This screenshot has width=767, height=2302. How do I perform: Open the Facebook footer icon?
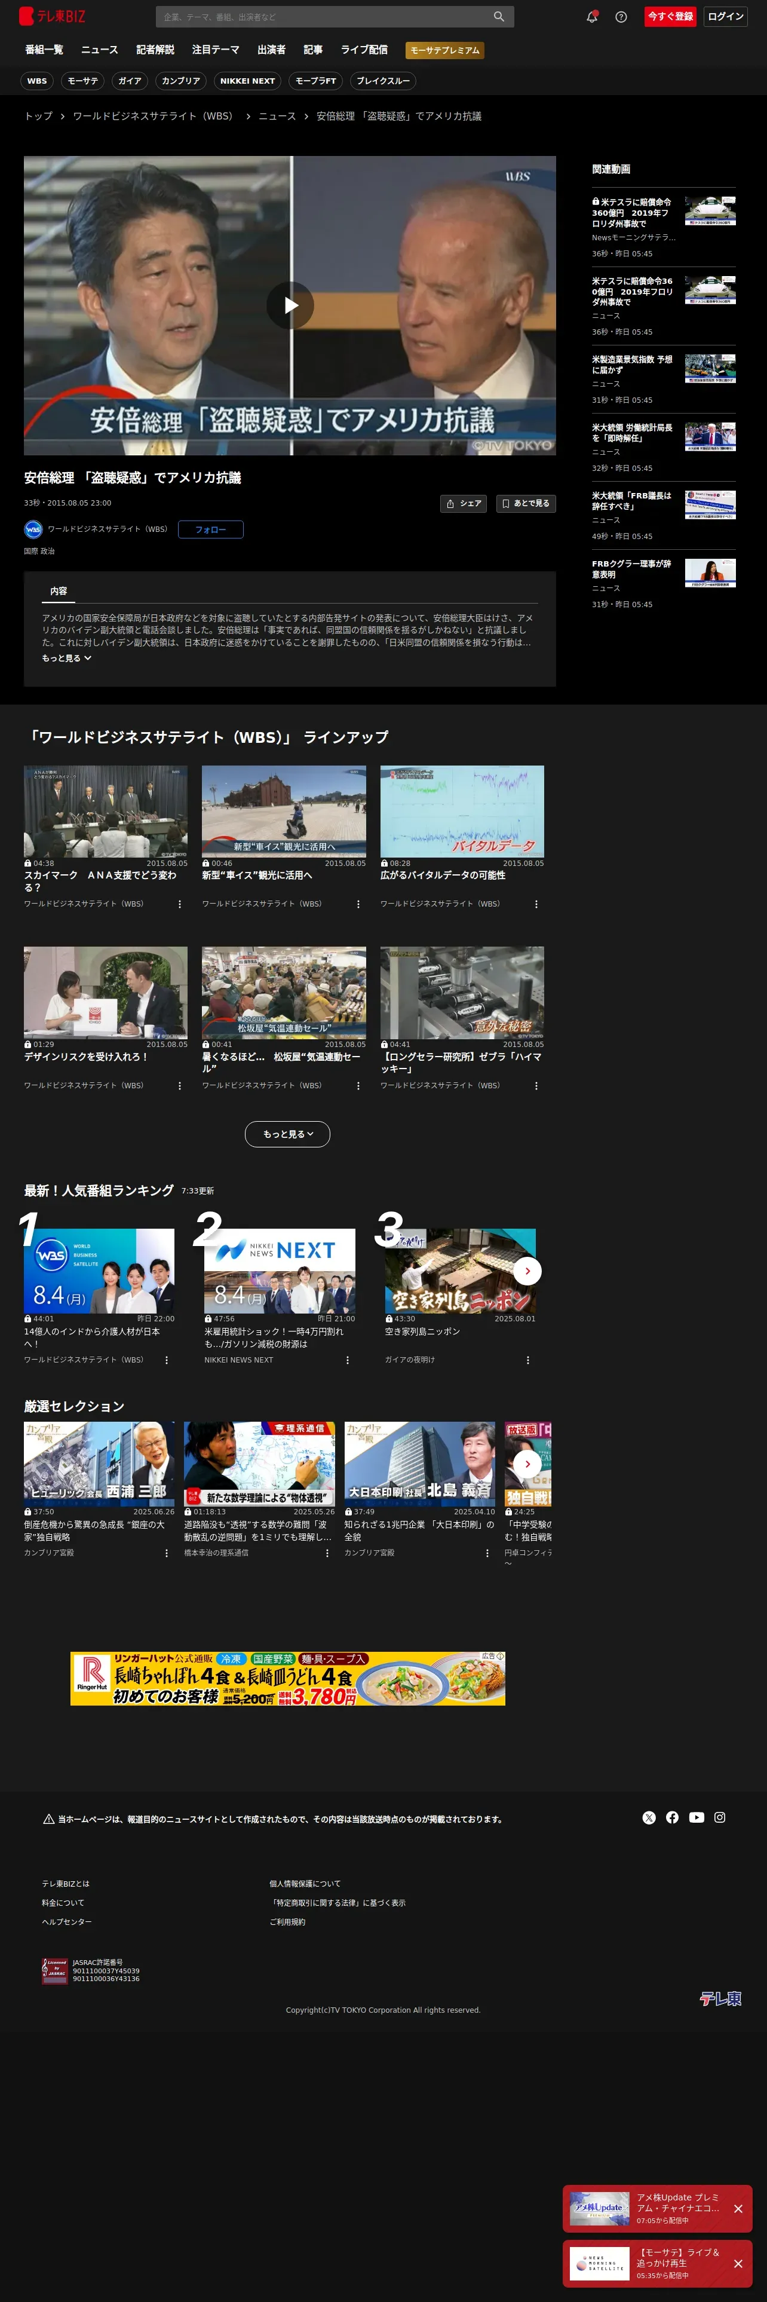click(x=673, y=1818)
